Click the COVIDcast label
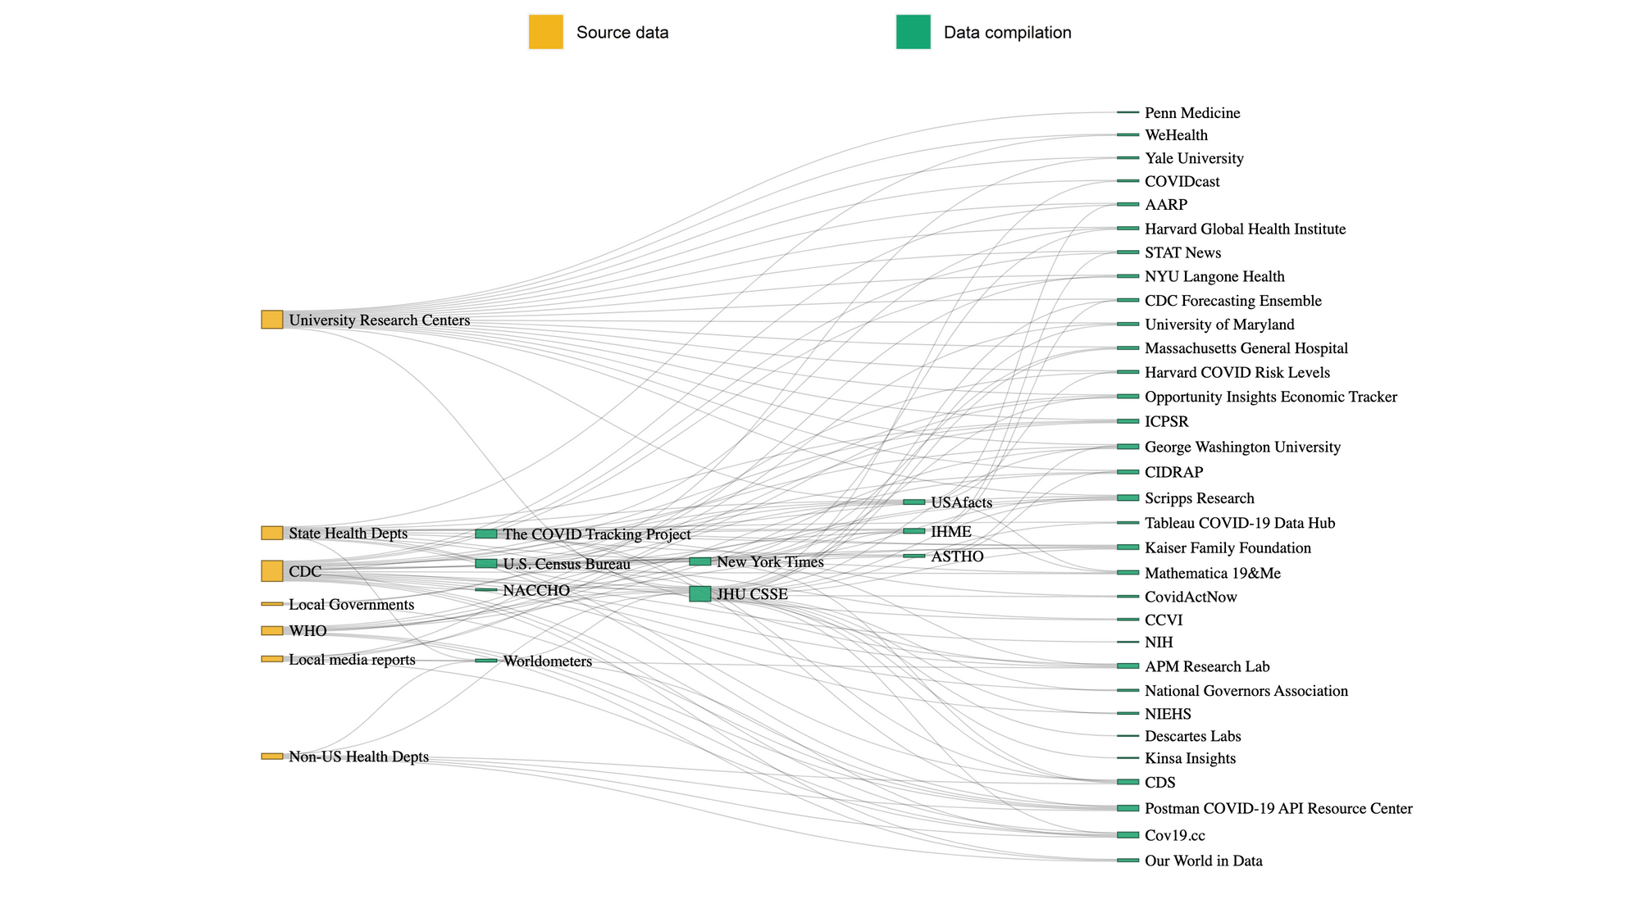1640x904 pixels. [x=1182, y=181]
